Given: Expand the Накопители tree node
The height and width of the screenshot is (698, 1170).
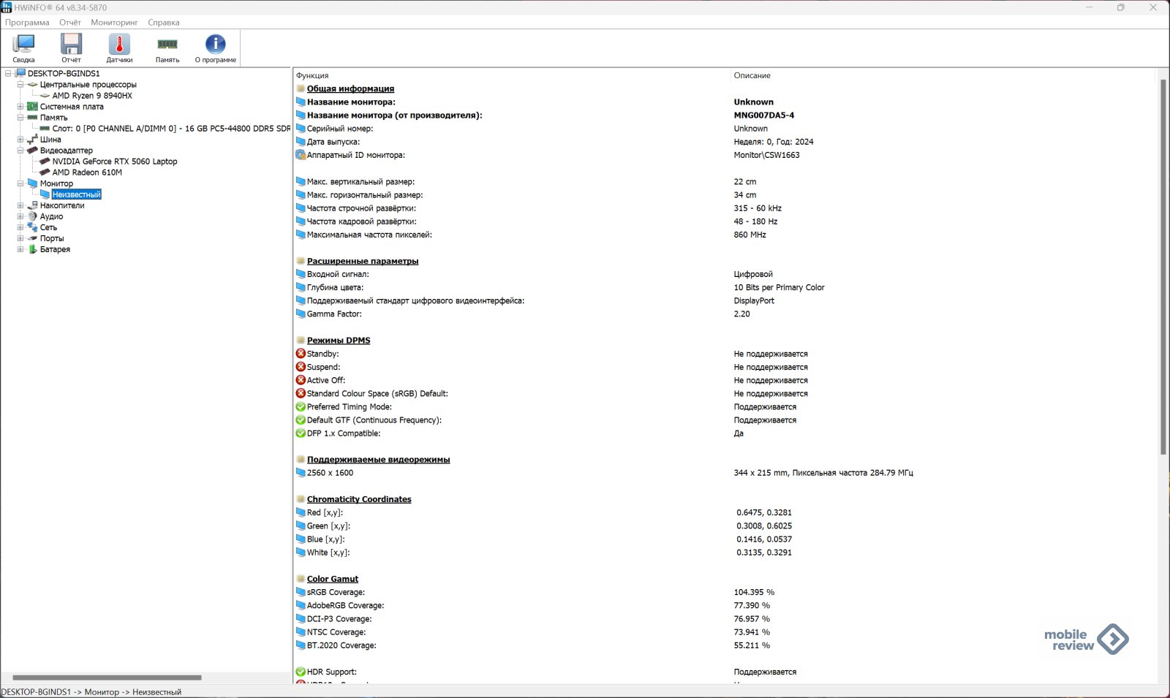Looking at the screenshot, I should [20, 205].
